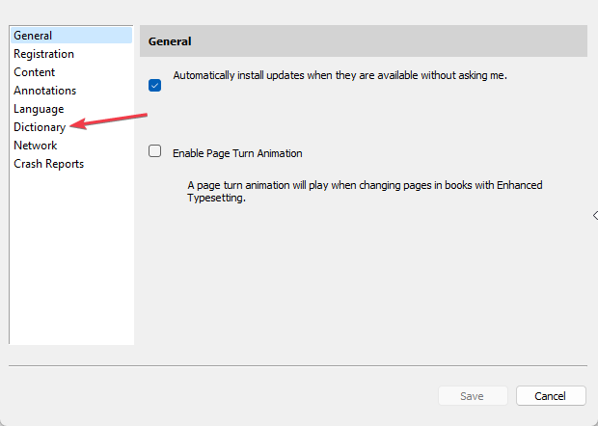The height and width of the screenshot is (426, 598).
Task: Enable Page Turn Animation checkbox
Action: (x=155, y=151)
